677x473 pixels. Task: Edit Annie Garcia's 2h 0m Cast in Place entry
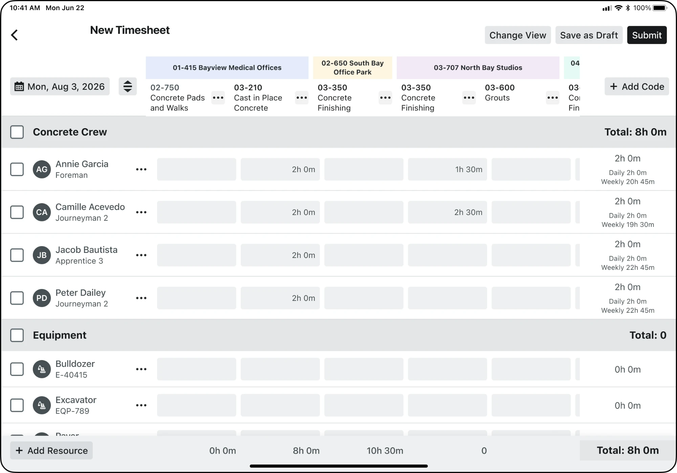(x=280, y=169)
